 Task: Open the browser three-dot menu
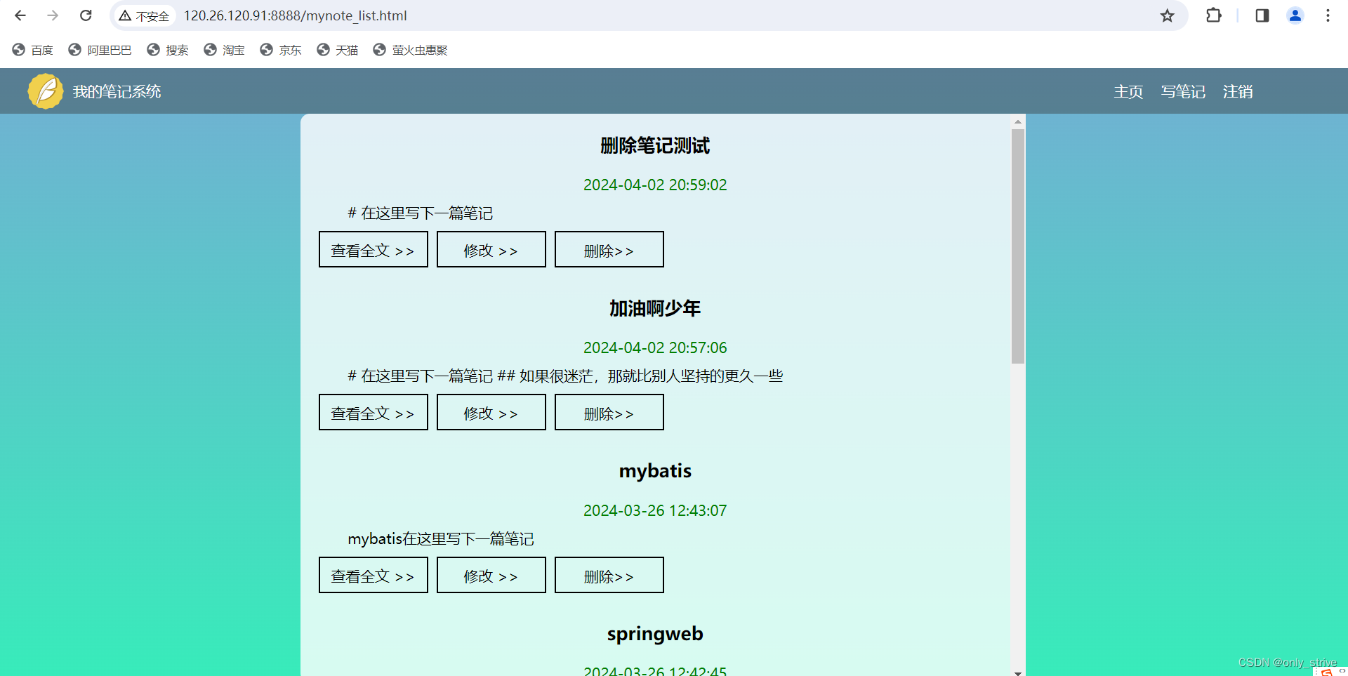pos(1328,15)
